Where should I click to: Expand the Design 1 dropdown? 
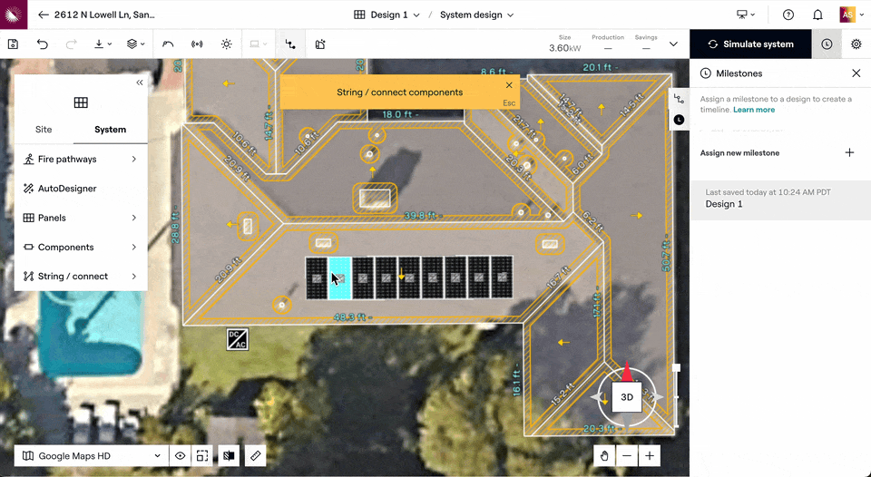tap(387, 15)
